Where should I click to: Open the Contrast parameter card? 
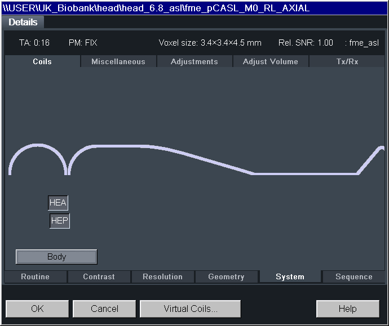pos(99,276)
